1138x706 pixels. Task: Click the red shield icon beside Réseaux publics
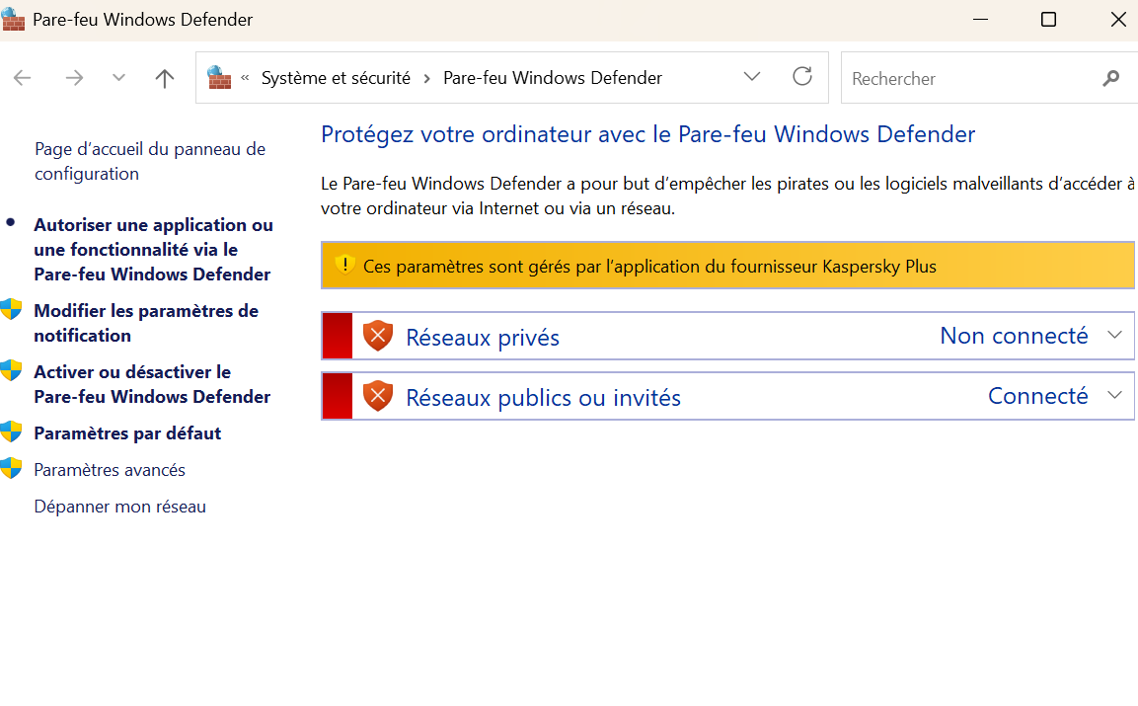[x=378, y=397]
